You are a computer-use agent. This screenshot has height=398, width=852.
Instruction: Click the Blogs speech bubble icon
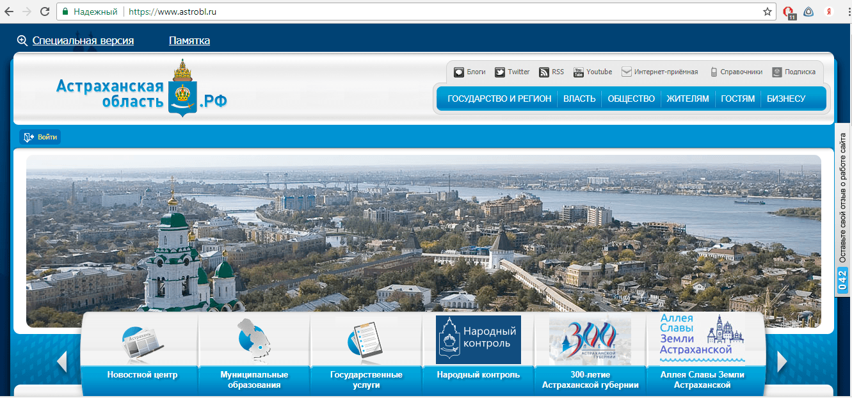[459, 72]
